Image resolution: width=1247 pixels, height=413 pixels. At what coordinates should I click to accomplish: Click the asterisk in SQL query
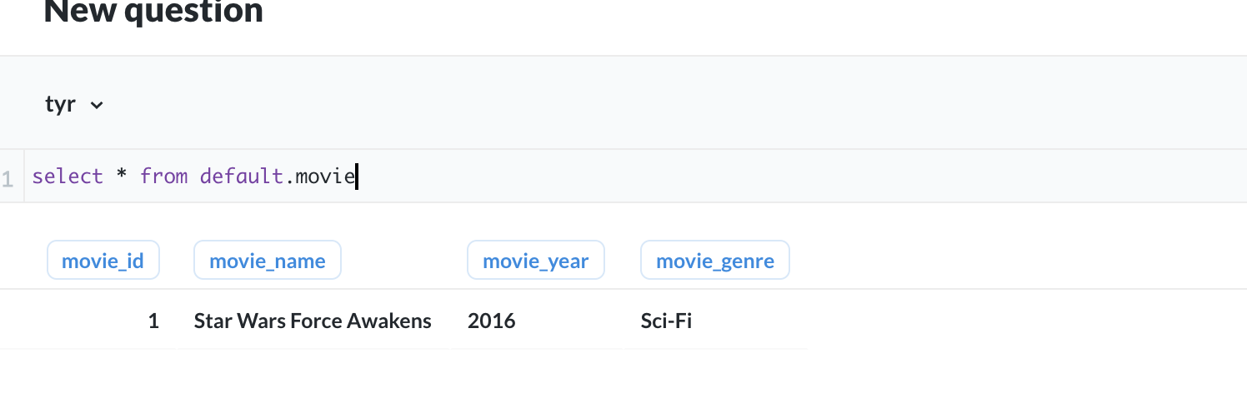122,177
